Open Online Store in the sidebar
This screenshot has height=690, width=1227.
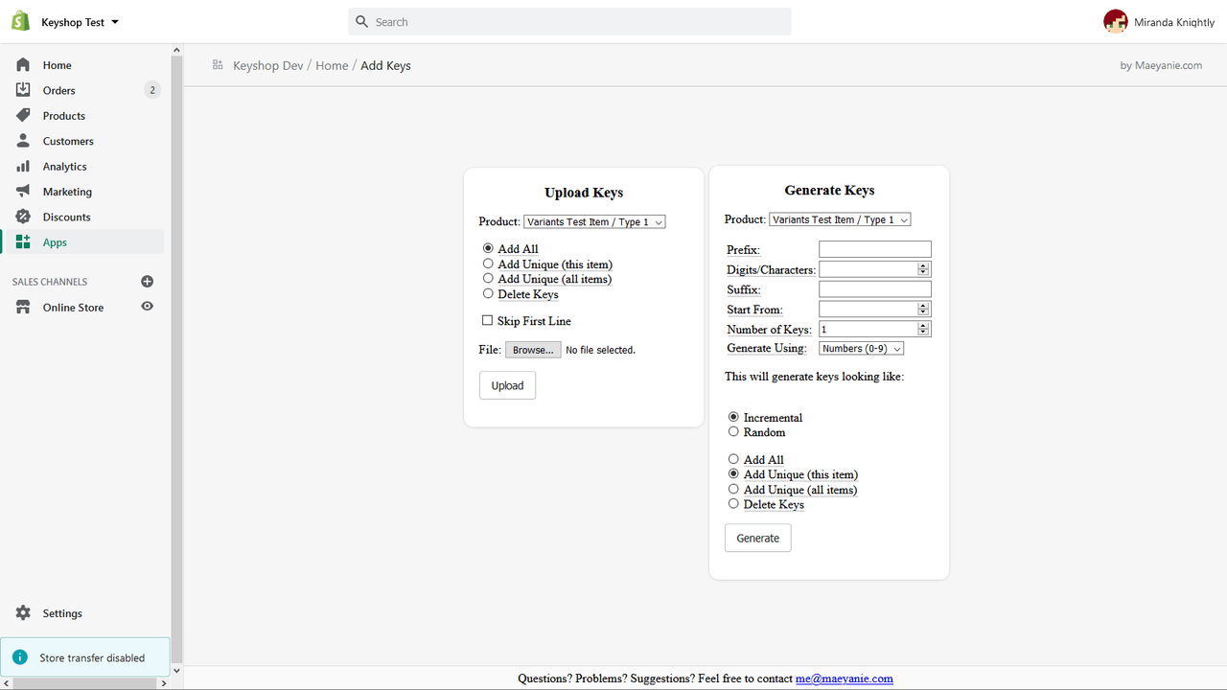[x=73, y=308]
